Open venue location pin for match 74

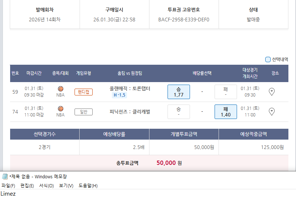[272, 112]
